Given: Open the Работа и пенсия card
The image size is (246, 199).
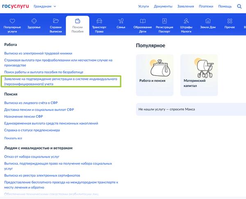Looking at the screenshot, I should tap(155, 75).
